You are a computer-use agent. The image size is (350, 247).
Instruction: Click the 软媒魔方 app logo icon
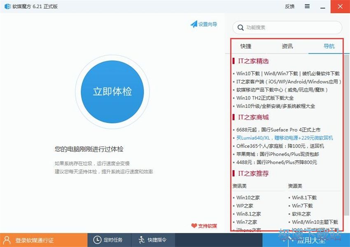click(x=7, y=7)
